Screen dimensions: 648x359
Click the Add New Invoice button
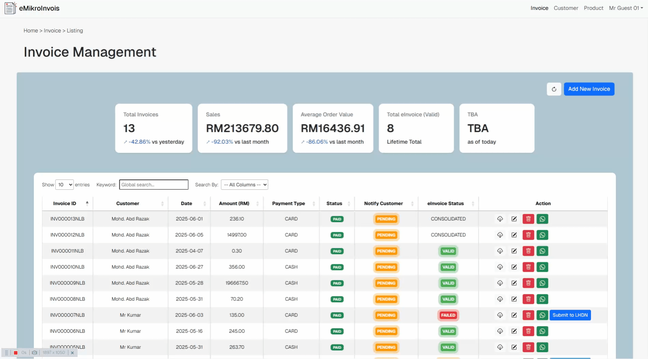(589, 89)
